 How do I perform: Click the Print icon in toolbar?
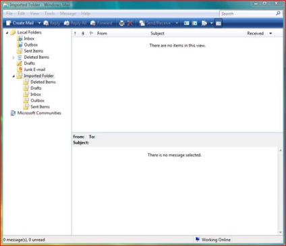(121, 23)
